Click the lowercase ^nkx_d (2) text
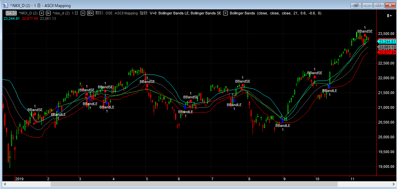Screen dimensions: 397x189 (x=61, y=13)
